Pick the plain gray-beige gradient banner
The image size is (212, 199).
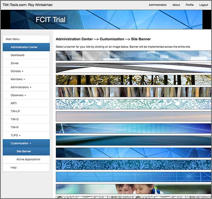(x=134, y=116)
